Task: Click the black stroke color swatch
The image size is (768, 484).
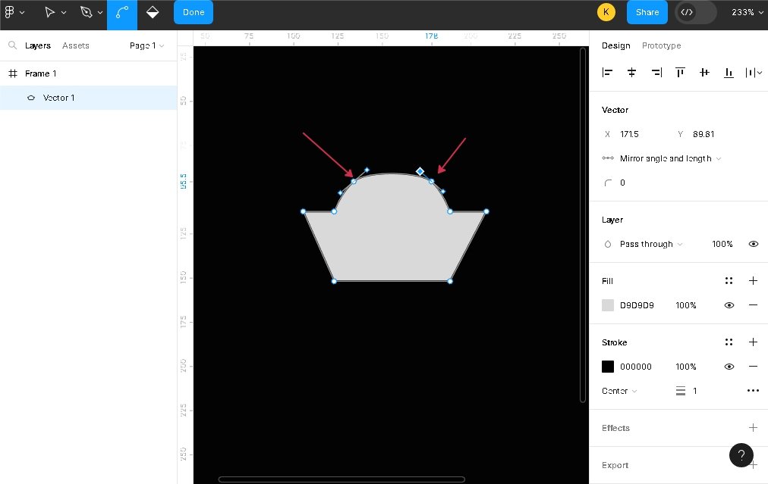Action: (x=608, y=367)
